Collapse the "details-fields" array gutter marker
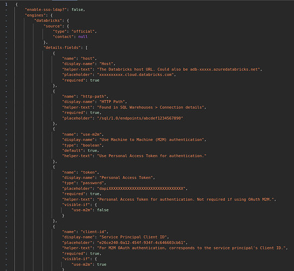 click(x=6, y=48)
